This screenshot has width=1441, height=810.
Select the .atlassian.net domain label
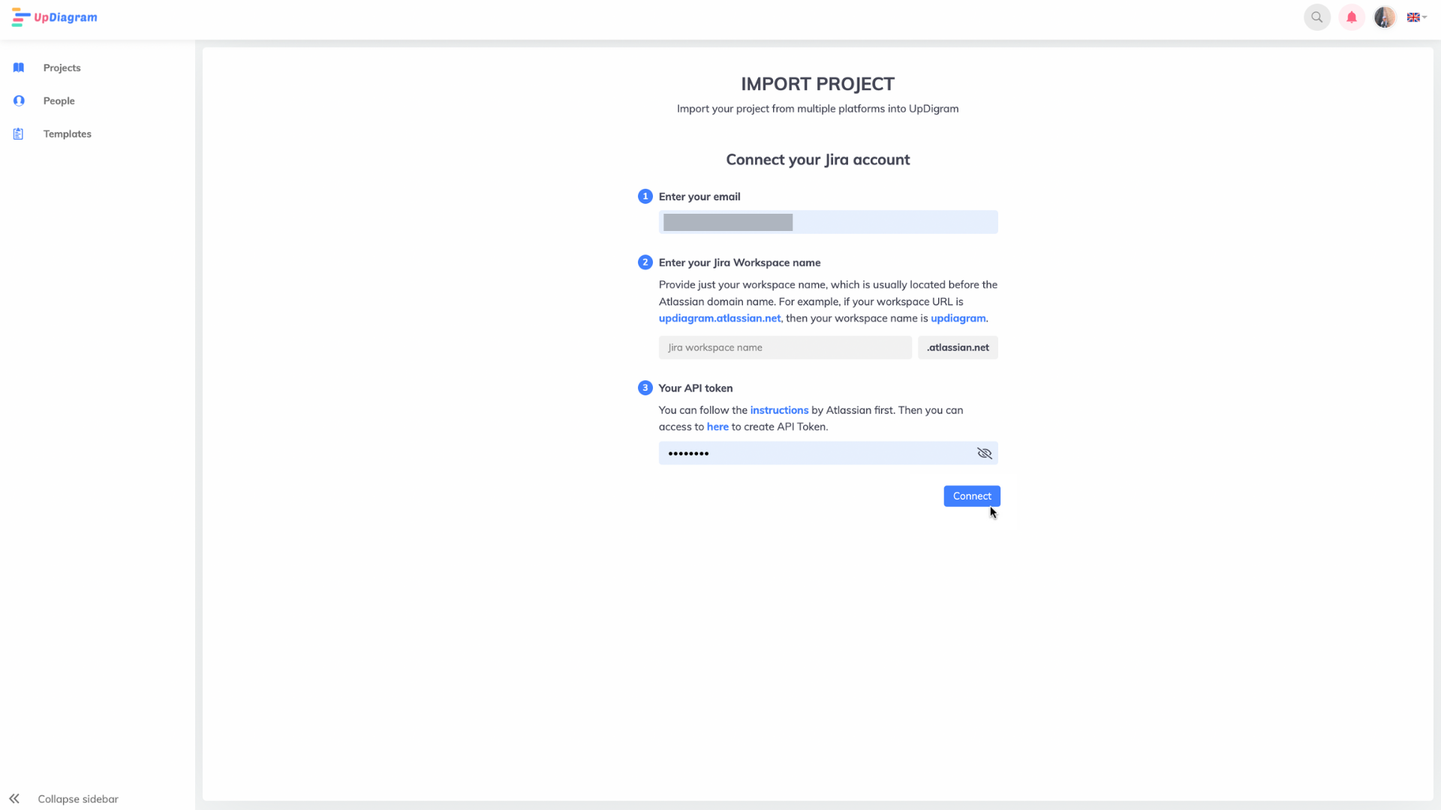958,347
